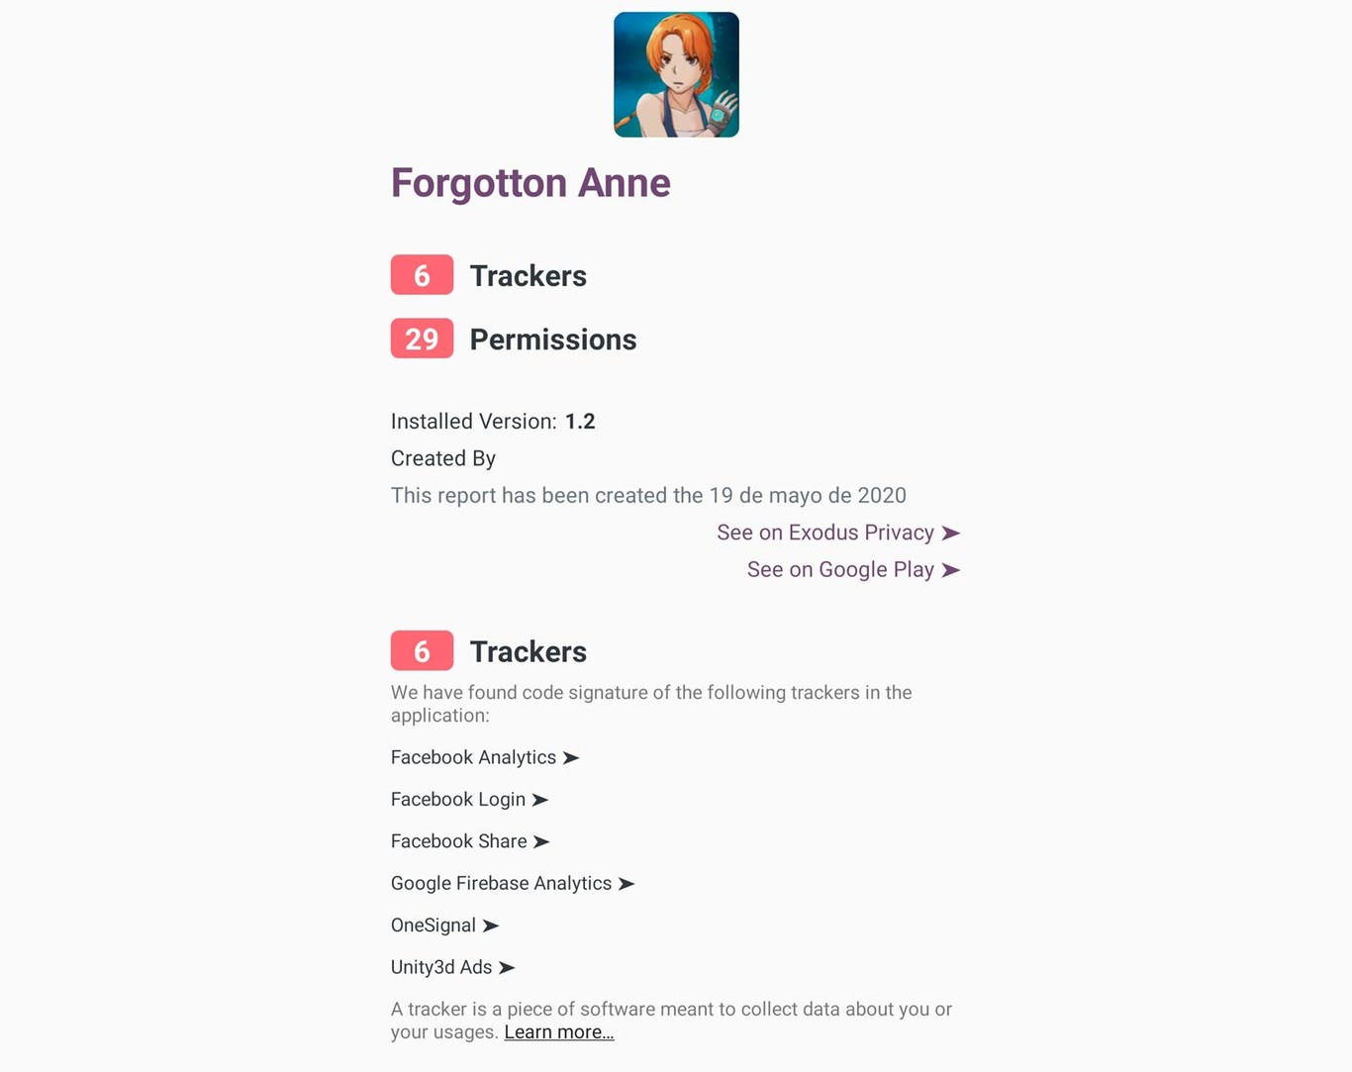Click the arrow next to Facebook Share
The width and height of the screenshot is (1352, 1072).
pos(541,842)
